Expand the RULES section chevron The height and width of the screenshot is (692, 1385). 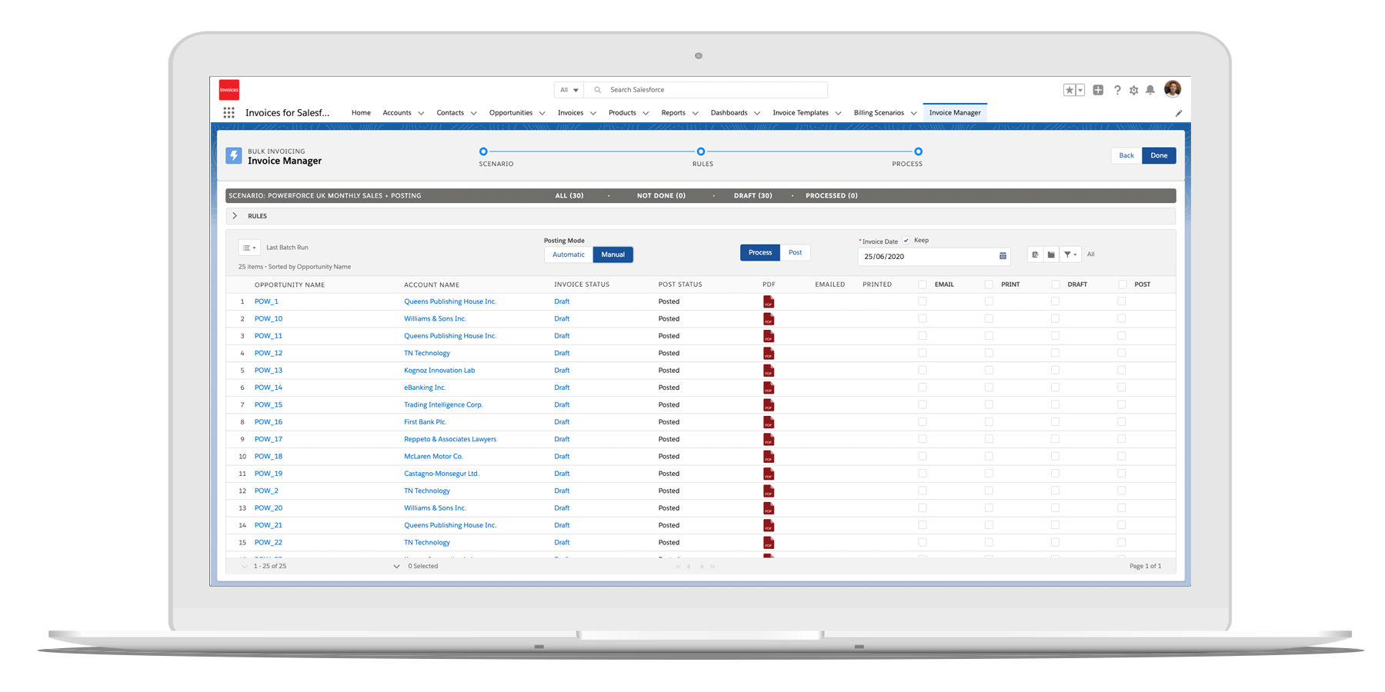pyautogui.click(x=235, y=216)
